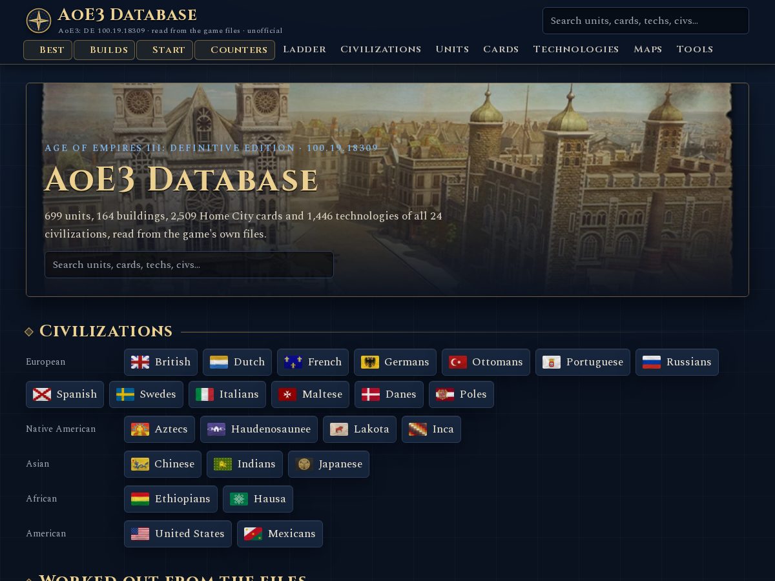Click the European category label

pos(46,362)
